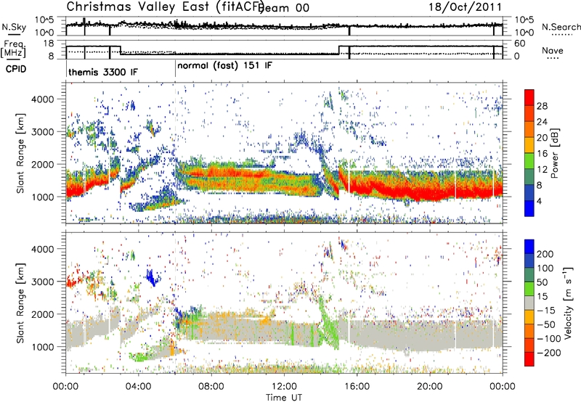Click the 'Christmas Valley East (fitACF)' title
Viewport: 581px width, 402px height.
165,7
